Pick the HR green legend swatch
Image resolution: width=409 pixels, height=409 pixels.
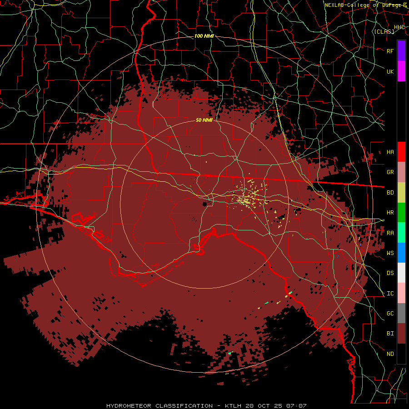pyautogui.click(x=401, y=212)
